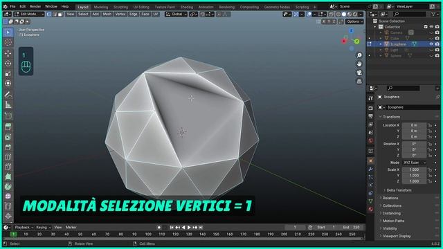Open the Edit Mode dropdown
The image size is (443, 249).
click(x=29, y=14)
